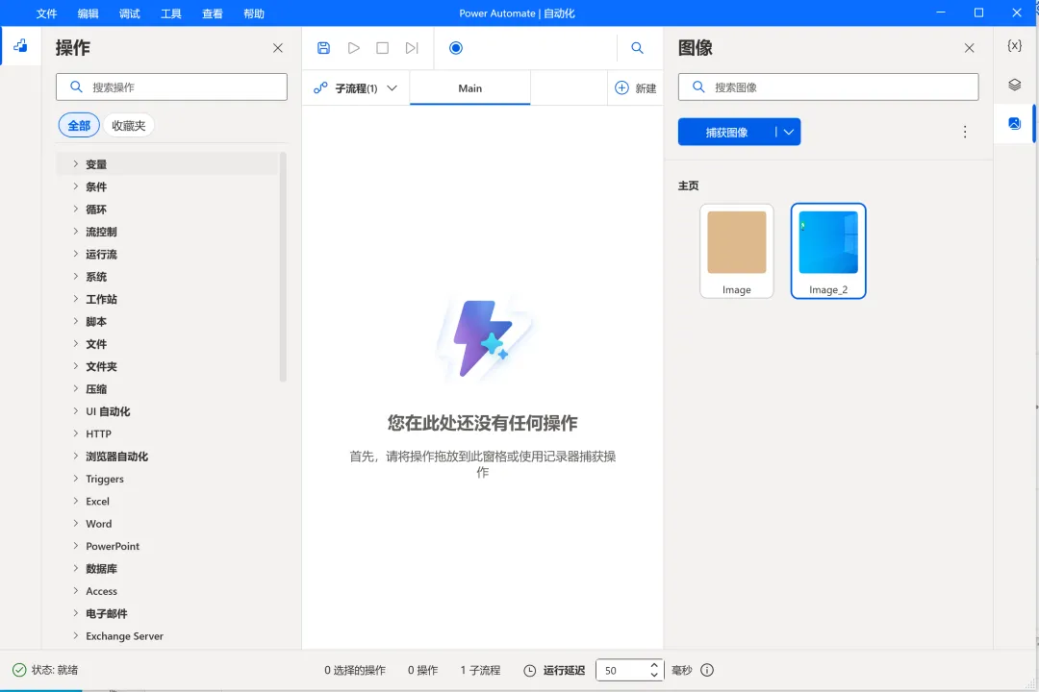The height and width of the screenshot is (692, 1039).
Task: Open the UI elements layers icon
Action: tap(1015, 85)
